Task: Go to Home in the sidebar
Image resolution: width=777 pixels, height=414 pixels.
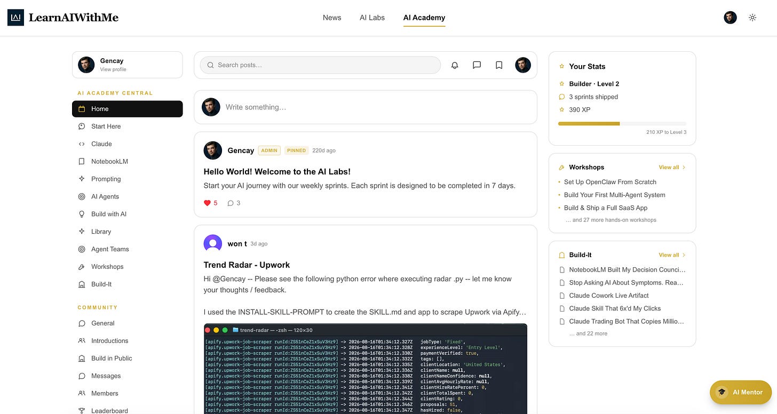Action: [x=127, y=109]
